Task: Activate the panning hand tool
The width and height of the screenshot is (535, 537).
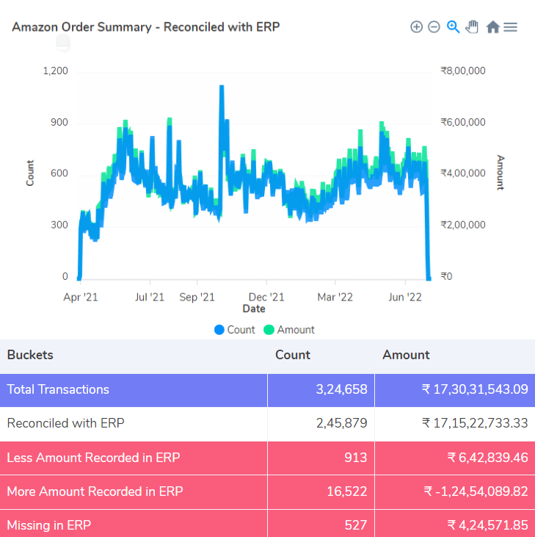Action: [x=472, y=26]
